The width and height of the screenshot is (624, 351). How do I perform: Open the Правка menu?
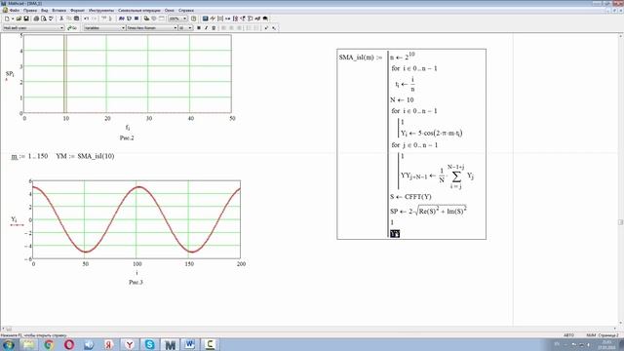(30, 11)
